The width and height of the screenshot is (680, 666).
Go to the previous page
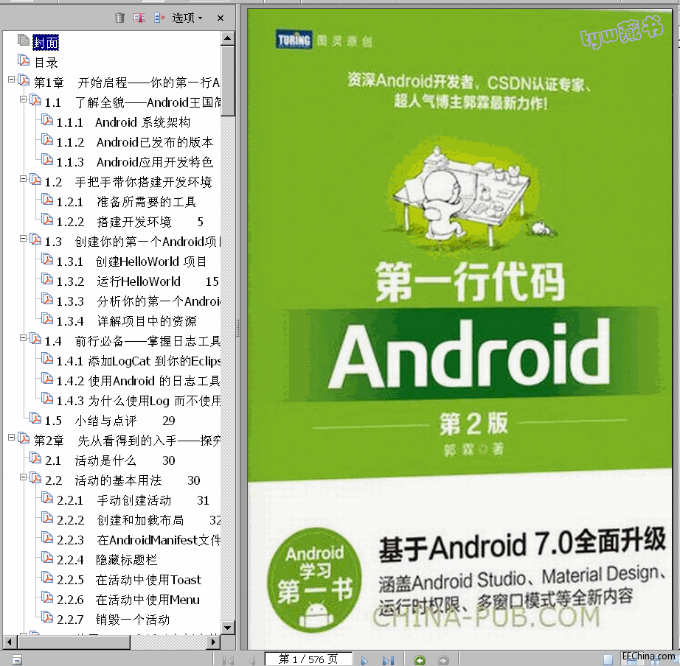[251, 660]
